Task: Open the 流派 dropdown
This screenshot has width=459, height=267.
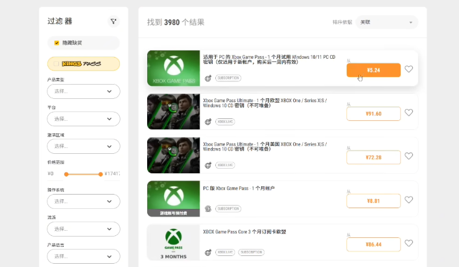Action: click(x=84, y=229)
